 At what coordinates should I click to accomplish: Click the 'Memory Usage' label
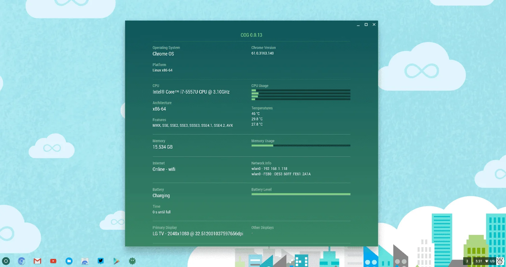263,141
